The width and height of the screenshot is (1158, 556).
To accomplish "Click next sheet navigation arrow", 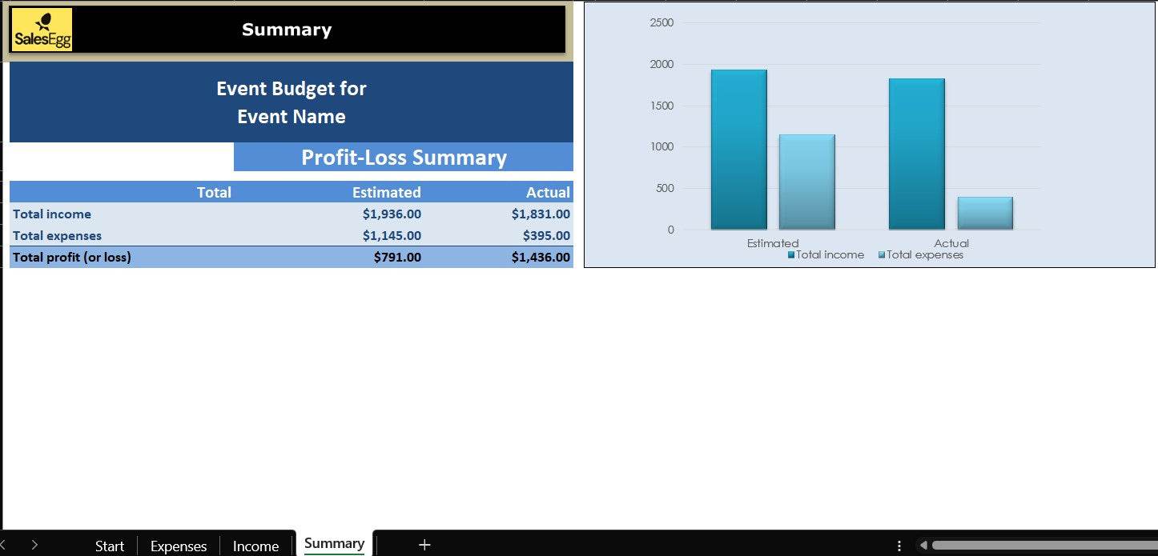I will [x=34, y=545].
